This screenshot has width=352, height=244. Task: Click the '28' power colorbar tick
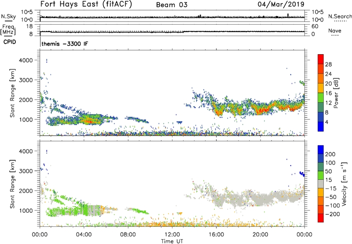[x=328, y=64]
